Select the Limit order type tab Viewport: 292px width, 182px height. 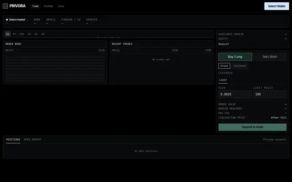coord(223,80)
